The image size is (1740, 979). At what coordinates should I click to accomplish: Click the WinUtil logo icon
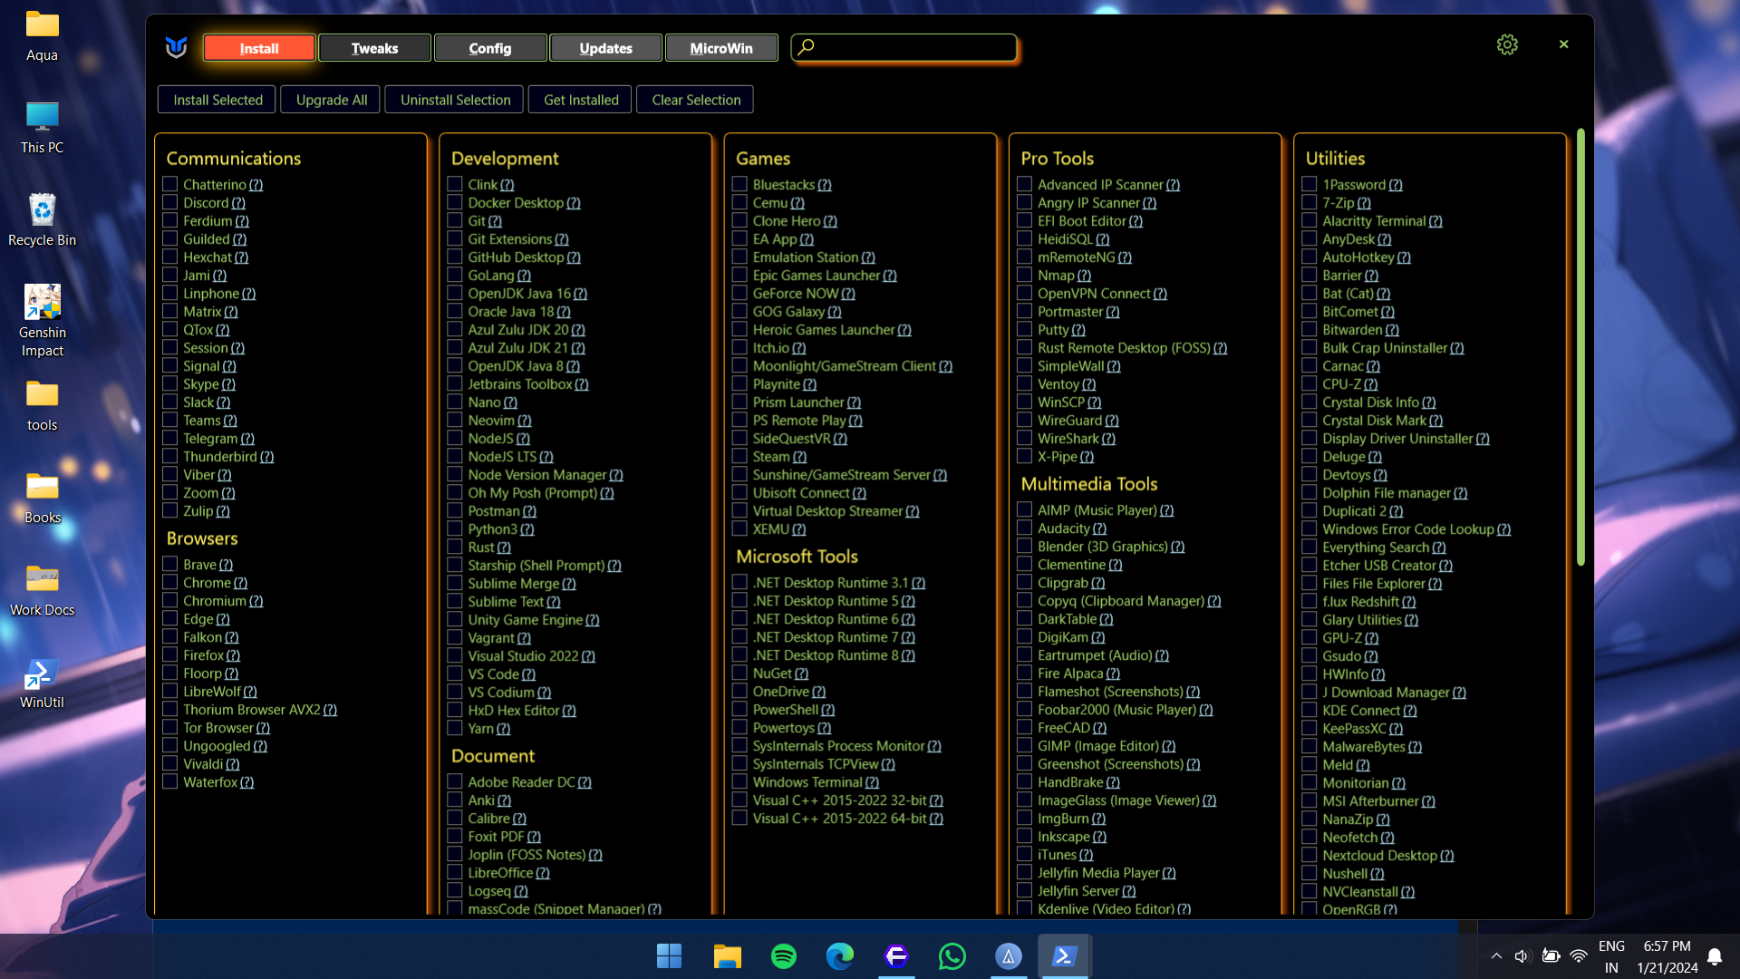tap(177, 47)
